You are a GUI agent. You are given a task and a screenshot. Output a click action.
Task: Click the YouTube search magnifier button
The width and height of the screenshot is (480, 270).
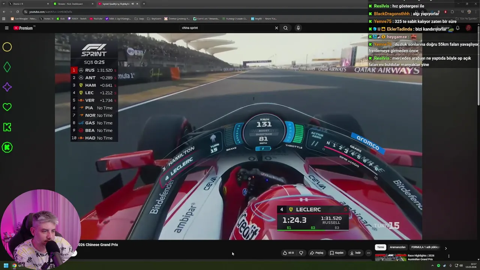tap(285, 28)
